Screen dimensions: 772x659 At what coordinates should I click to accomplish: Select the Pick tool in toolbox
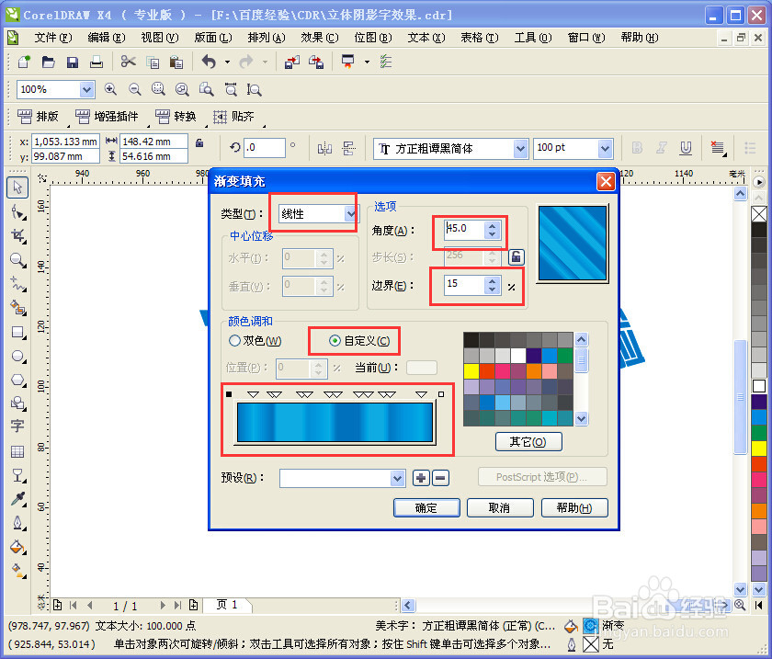point(17,187)
